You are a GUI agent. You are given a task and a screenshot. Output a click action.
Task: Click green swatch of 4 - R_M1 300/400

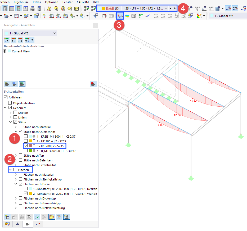(30, 151)
